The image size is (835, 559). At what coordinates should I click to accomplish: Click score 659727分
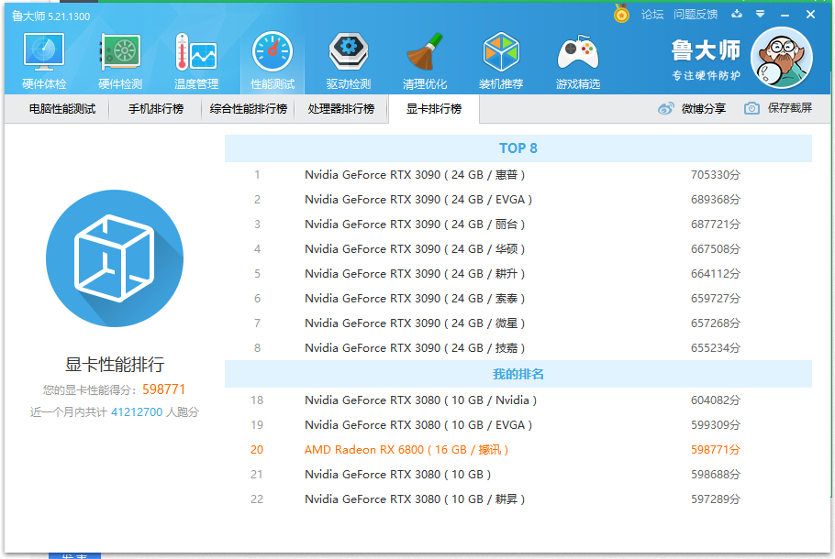(715, 299)
